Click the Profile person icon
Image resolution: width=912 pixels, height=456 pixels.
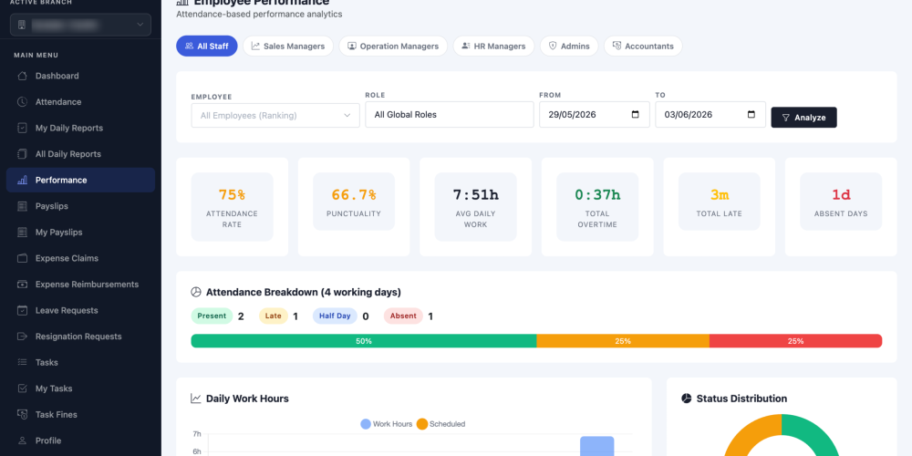click(22, 440)
